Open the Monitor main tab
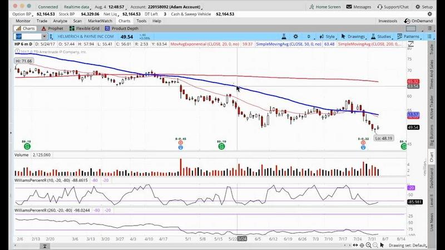Image resolution: width=445 pixels, height=250 pixels. (23, 21)
